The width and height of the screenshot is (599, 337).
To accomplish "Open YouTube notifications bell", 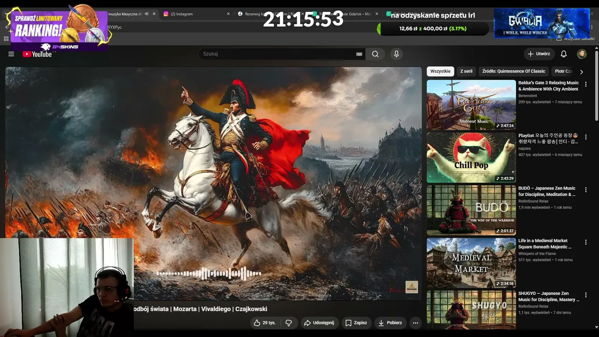I will coord(563,54).
